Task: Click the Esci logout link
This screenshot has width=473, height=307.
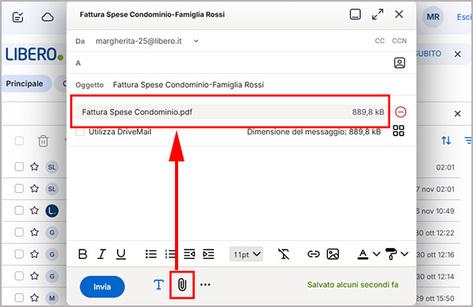Action: click(x=464, y=17)
